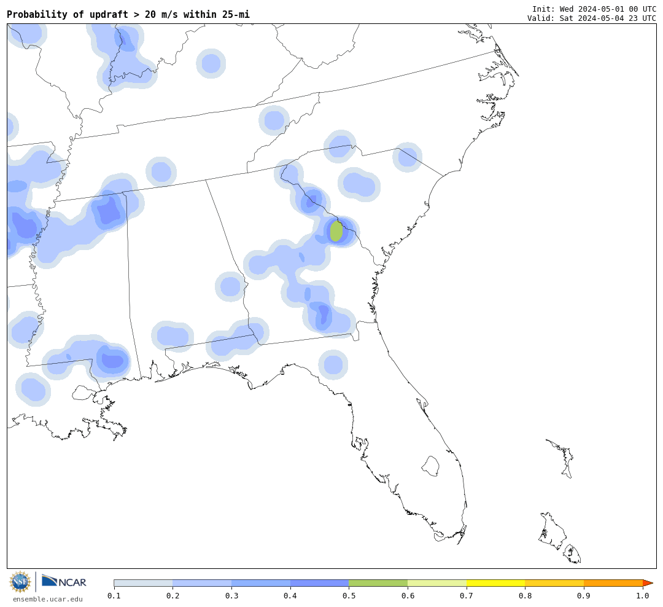The width and height of the screenshot is (663, 607).
Task: Select the 0.2–0.3 light blue legend swatch
Action: click(x=202, y=583)
